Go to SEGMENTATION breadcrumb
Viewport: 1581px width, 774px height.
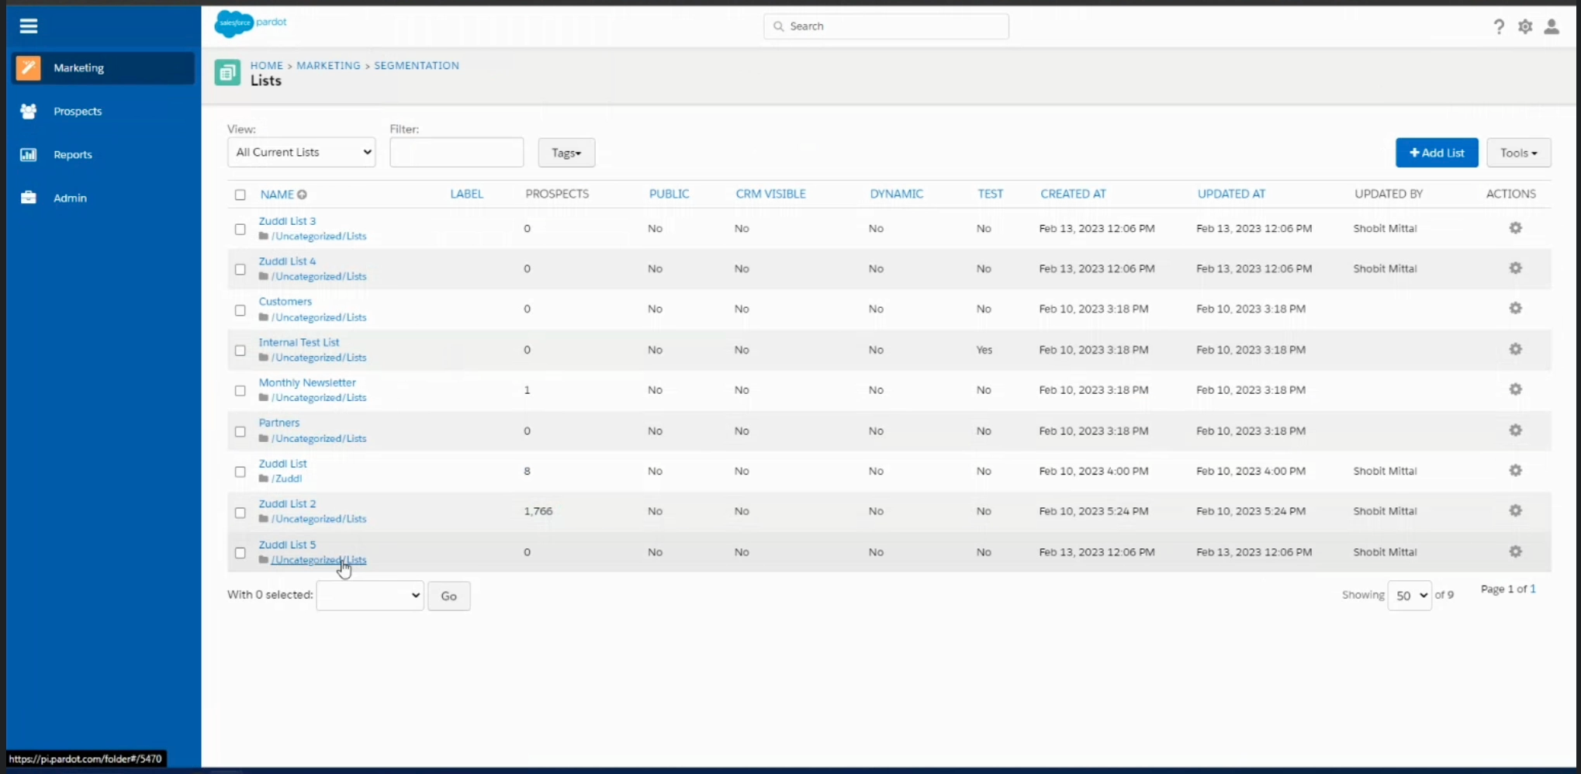point(417,66)
